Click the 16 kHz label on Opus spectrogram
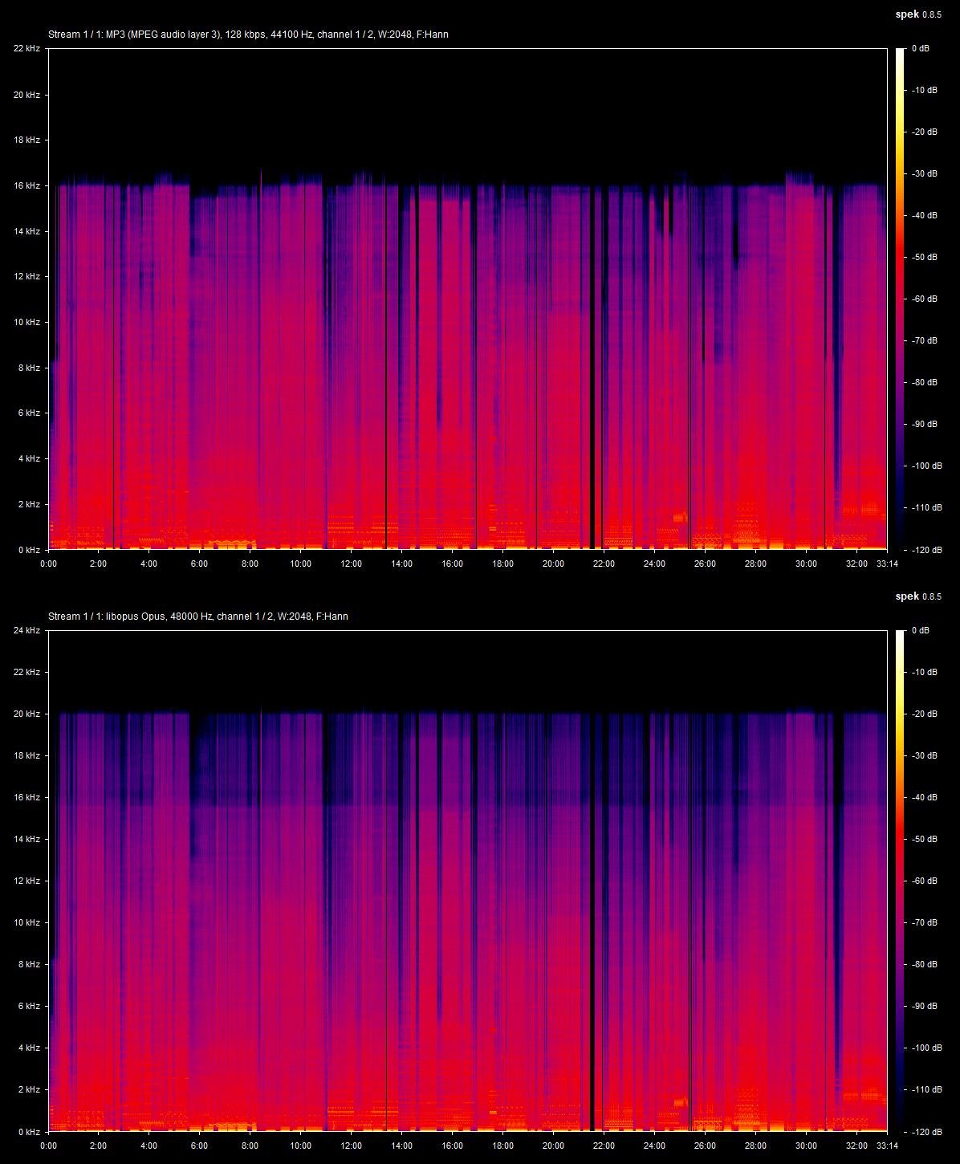This screenshot has height=1164, width=960. (27, 797)
